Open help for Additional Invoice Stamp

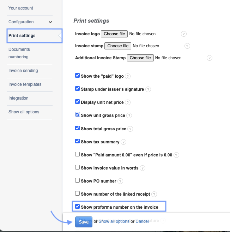pos(210,58)
